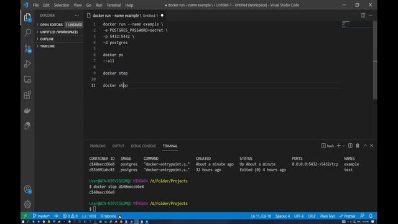Image resolution: width=398 pixels, height=224 pixels.
Task: Open notifications bell in status bar
Action: pyautogui.click(x=371, y=216)
